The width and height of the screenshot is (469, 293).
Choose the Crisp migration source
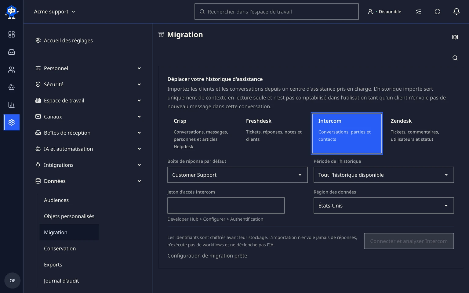(x=202, y=133)
